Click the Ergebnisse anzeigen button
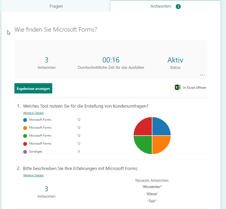Viewport: 226px width, 209px height. coord(33,88)
